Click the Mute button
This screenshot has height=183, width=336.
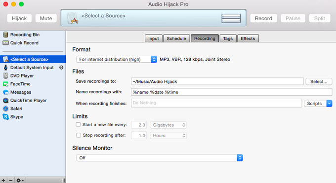click(x=46, y=18)
